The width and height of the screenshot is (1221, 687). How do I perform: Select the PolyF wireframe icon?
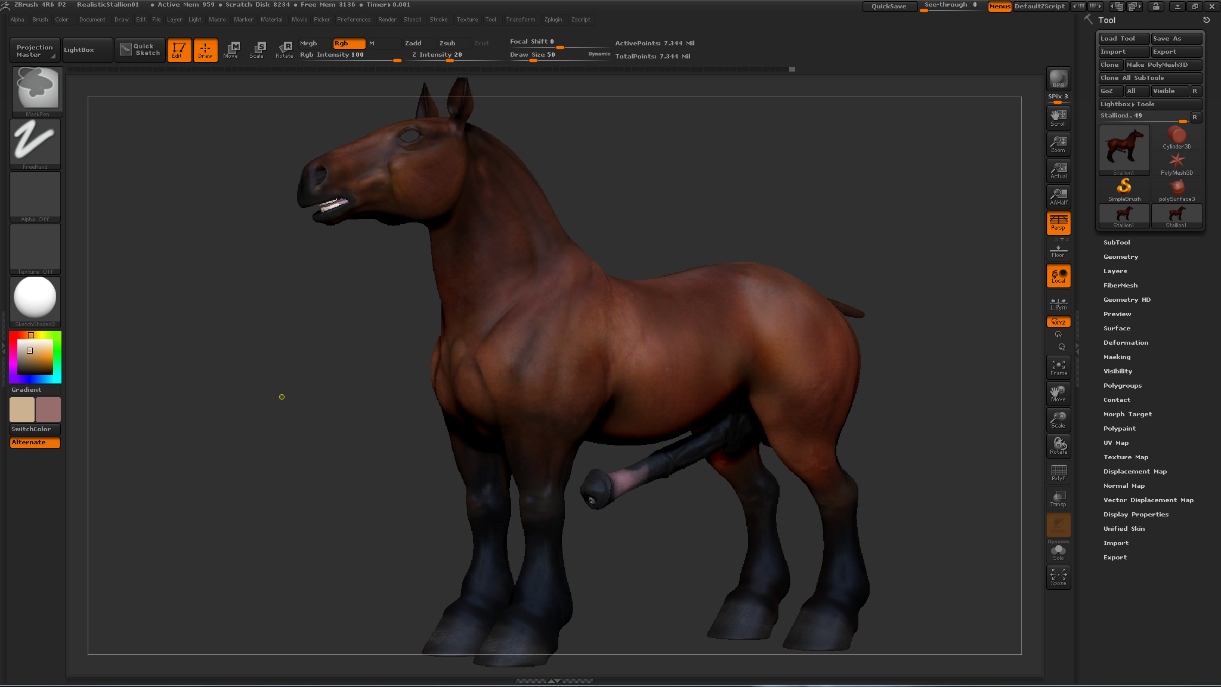point(1058,472)
